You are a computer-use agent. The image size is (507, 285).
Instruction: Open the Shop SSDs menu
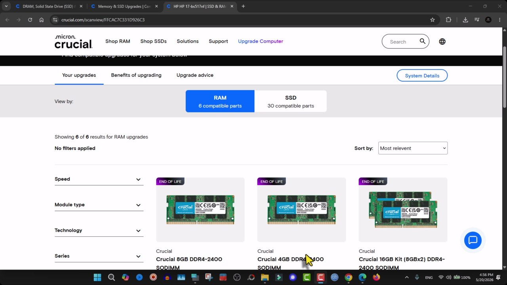(x=153, y=41)
